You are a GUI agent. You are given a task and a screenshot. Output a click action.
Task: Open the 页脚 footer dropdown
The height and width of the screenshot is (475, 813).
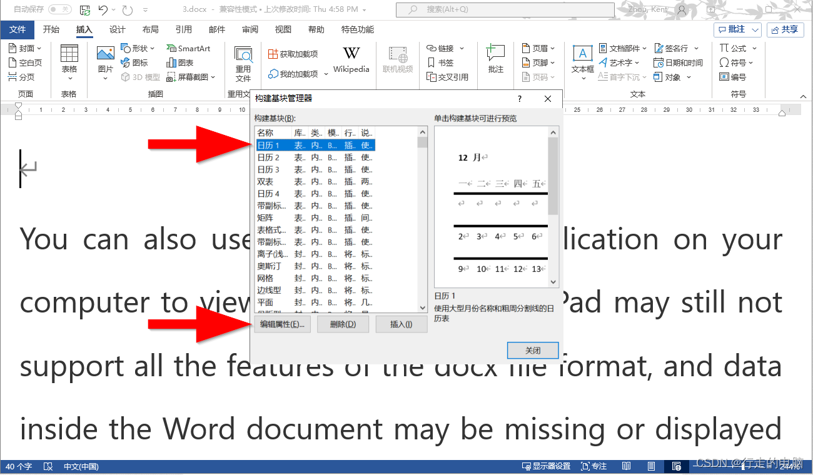click(x=538, y=62)
